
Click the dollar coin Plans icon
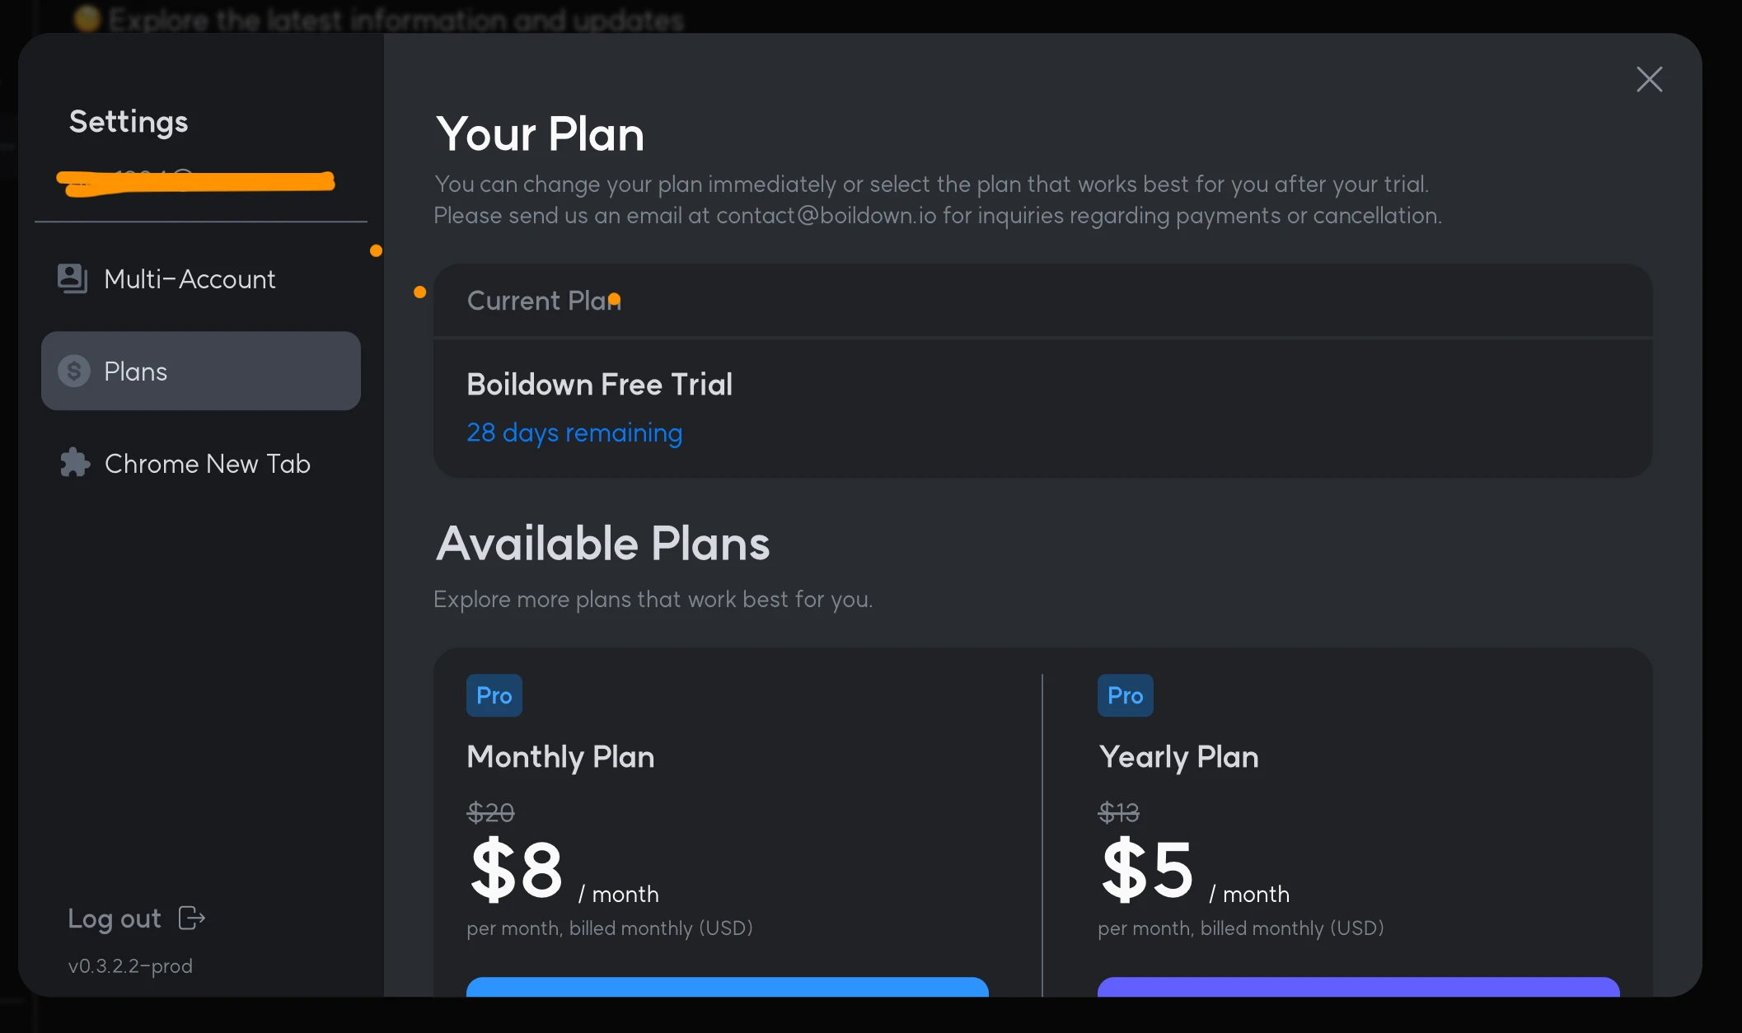(74, 372)
